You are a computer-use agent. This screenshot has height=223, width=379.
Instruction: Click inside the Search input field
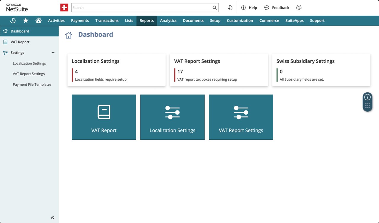pos(142,8)
